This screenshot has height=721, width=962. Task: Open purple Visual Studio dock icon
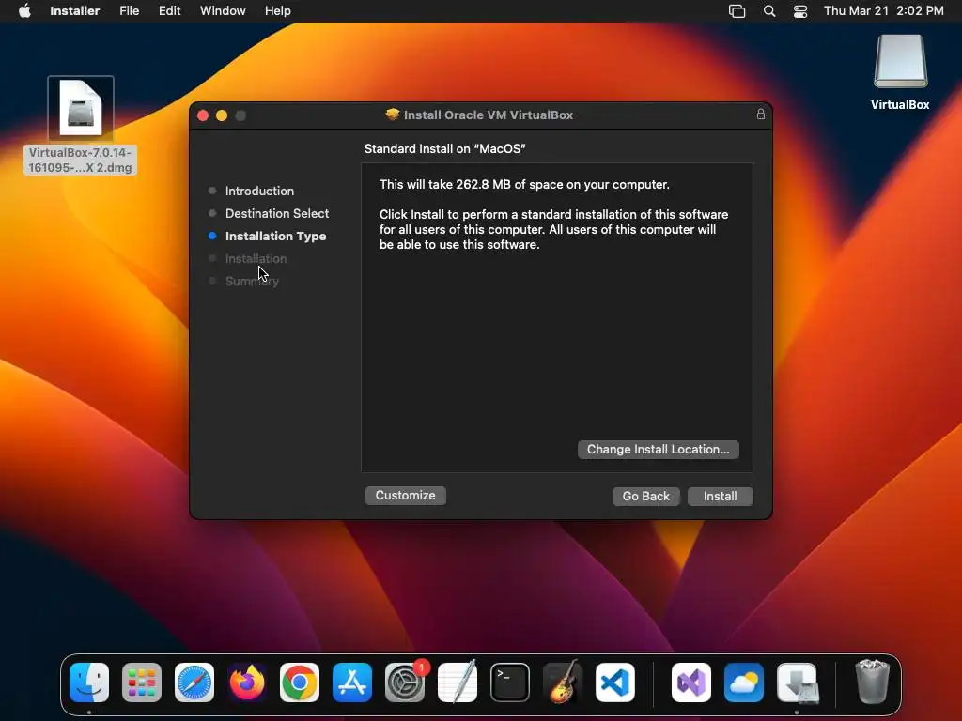click(691, 683)
